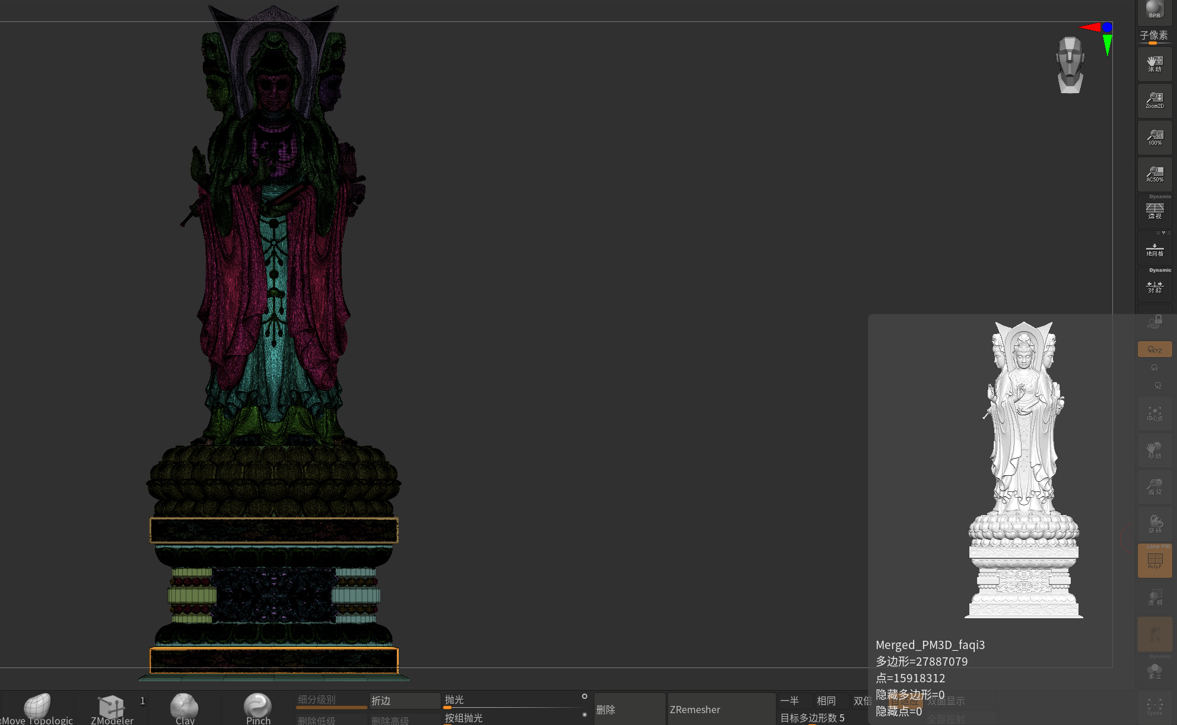Adjust 目标多边形数 target polygon count

click(x=823, y=718)
